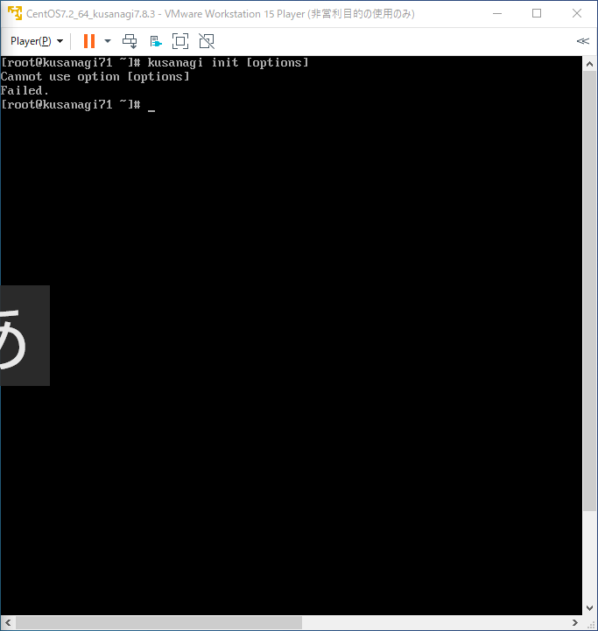Click the horizontal scrollbar right arrow

click(x=574, y=622)
